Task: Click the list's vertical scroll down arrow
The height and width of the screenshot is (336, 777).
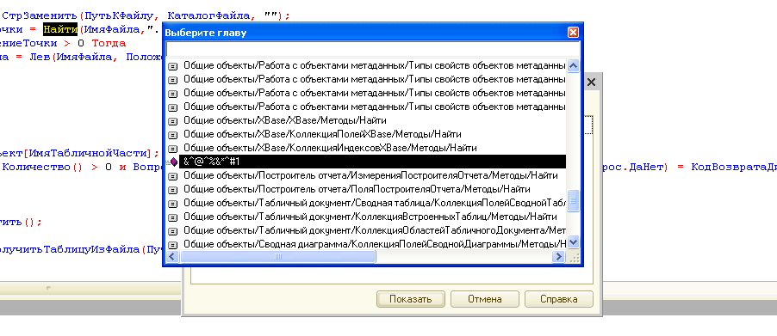Action: click(x=574, y=242)
